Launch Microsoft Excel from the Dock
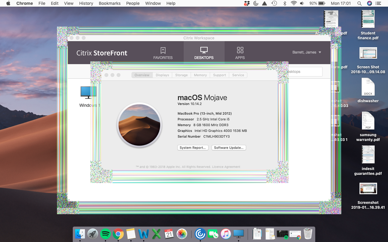This screenshot has height=242, width=388. 156,234
